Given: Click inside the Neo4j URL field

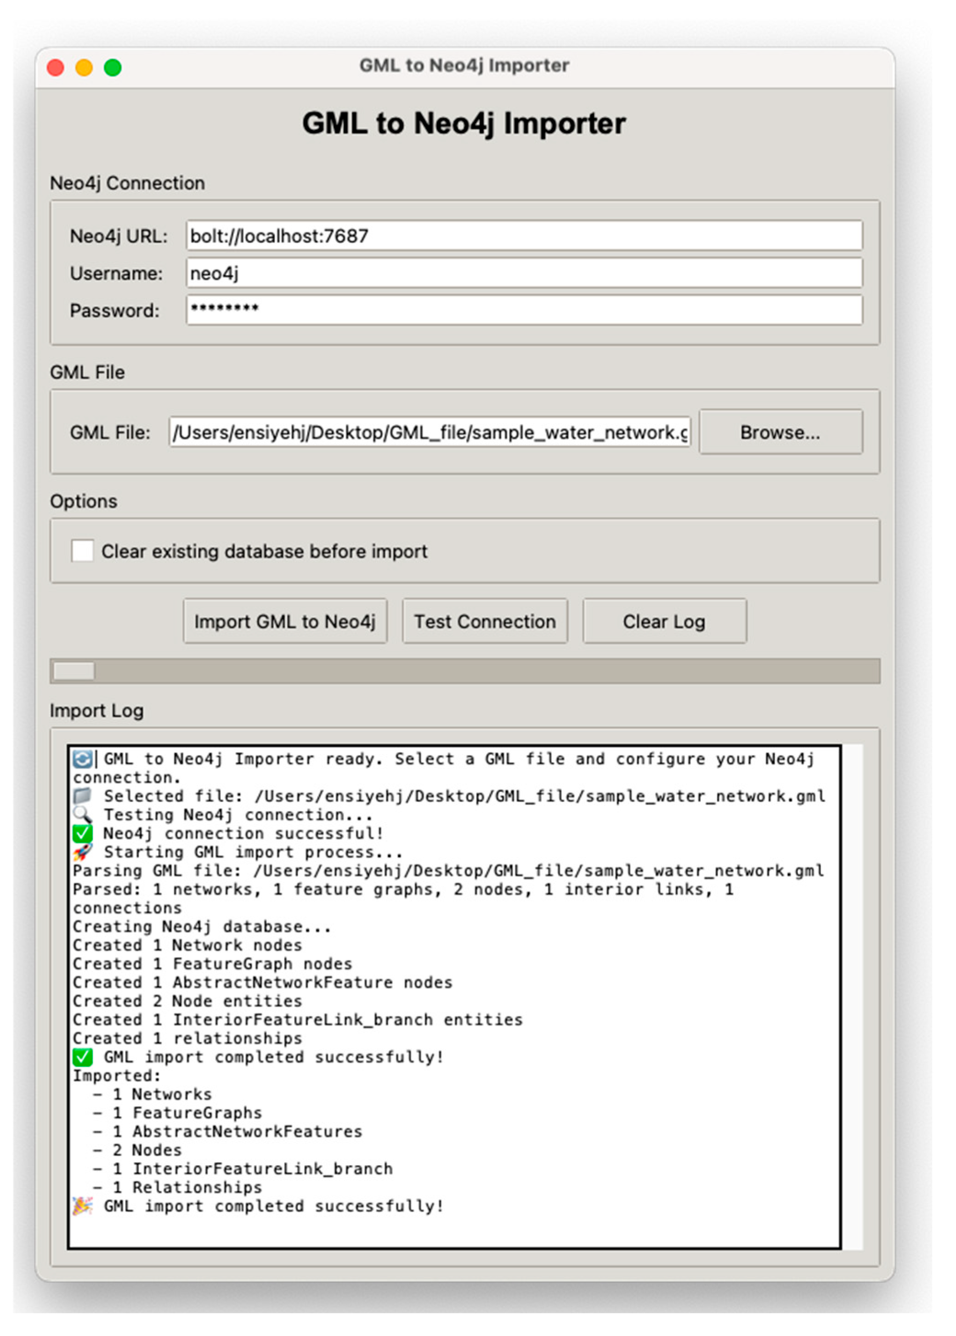Looking at the screenshot, I should [524, 236].
